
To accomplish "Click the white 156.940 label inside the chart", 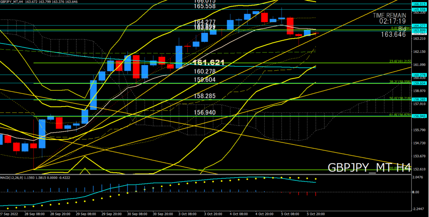I will coord(204,112).
